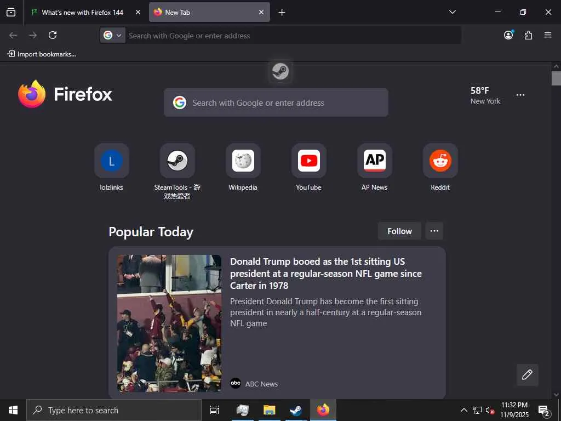Go forward with the forward arrow
The image size is (561, 421).
coord(33,35)
